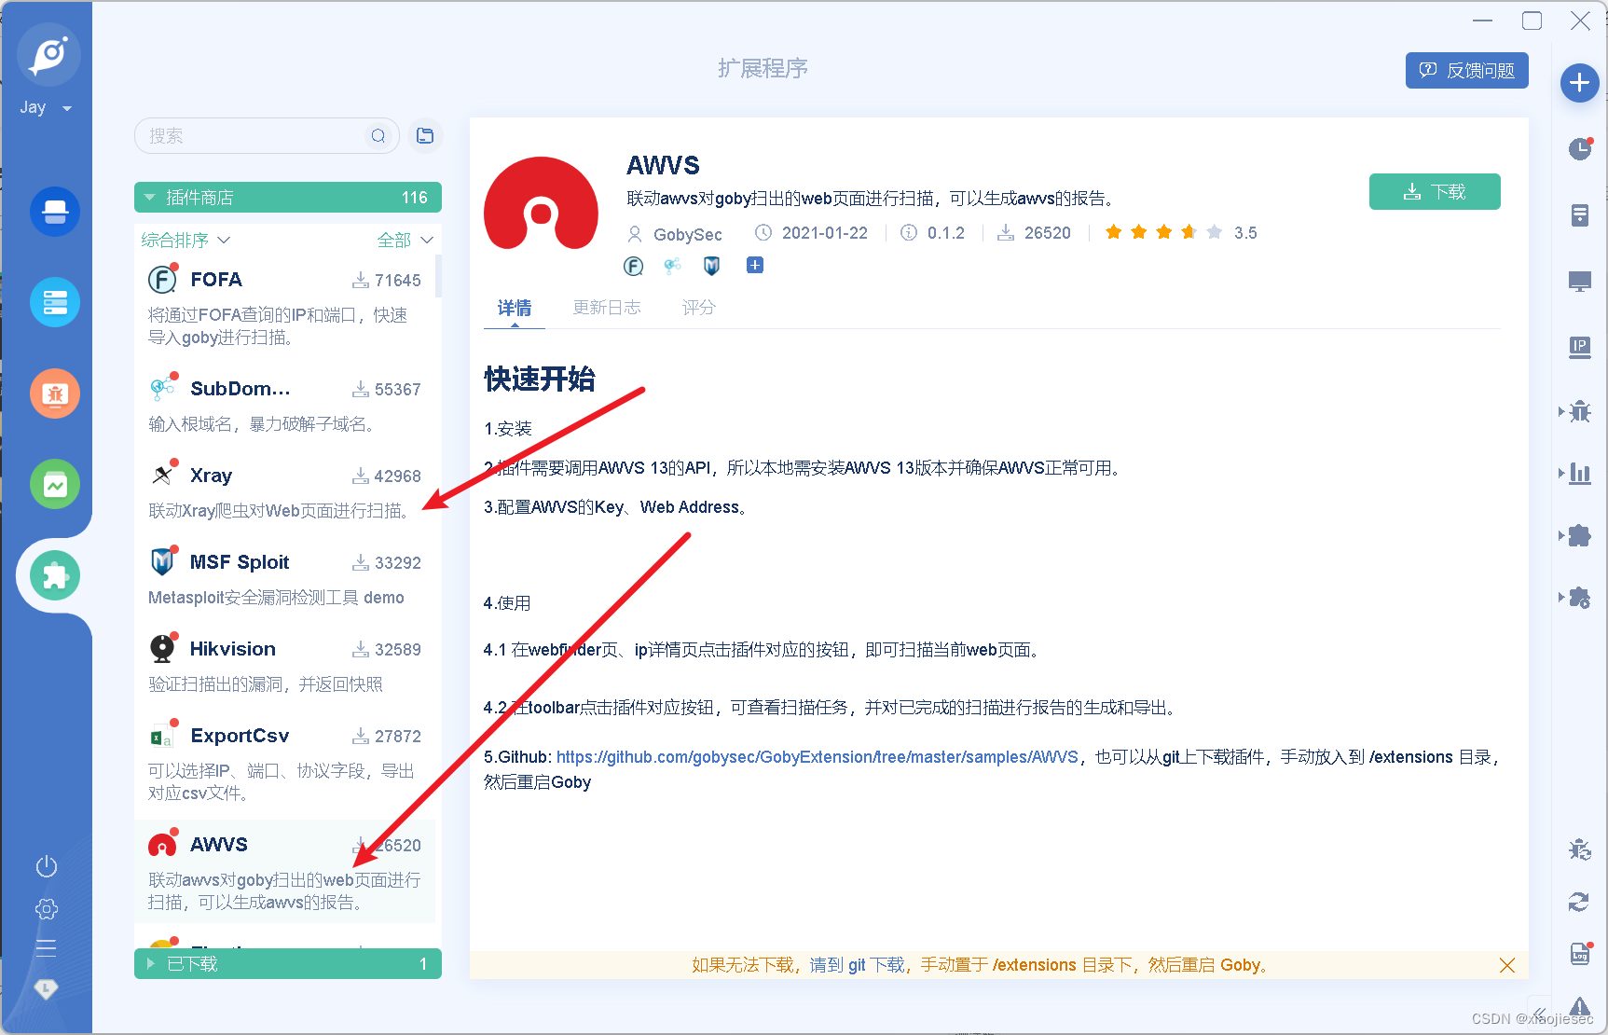
Task: Open the IP icon on right panel
Action: pos(1580,348)
